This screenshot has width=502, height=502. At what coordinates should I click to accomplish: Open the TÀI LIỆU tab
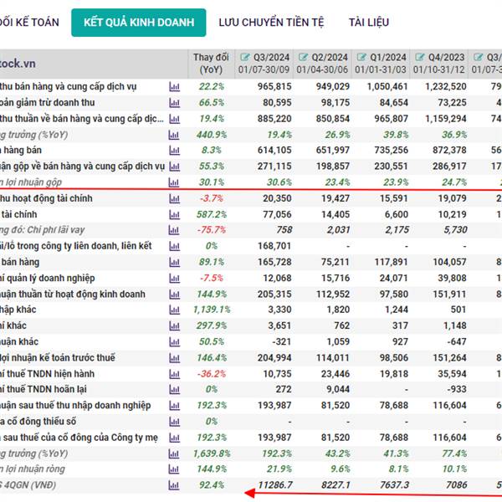click(369, 23)
